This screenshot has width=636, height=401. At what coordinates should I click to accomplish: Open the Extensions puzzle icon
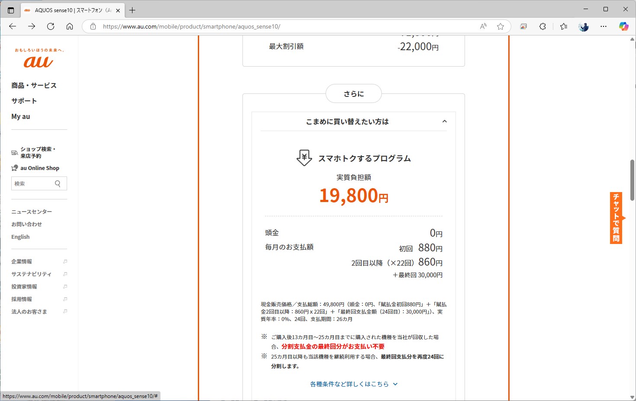point(542,26)
